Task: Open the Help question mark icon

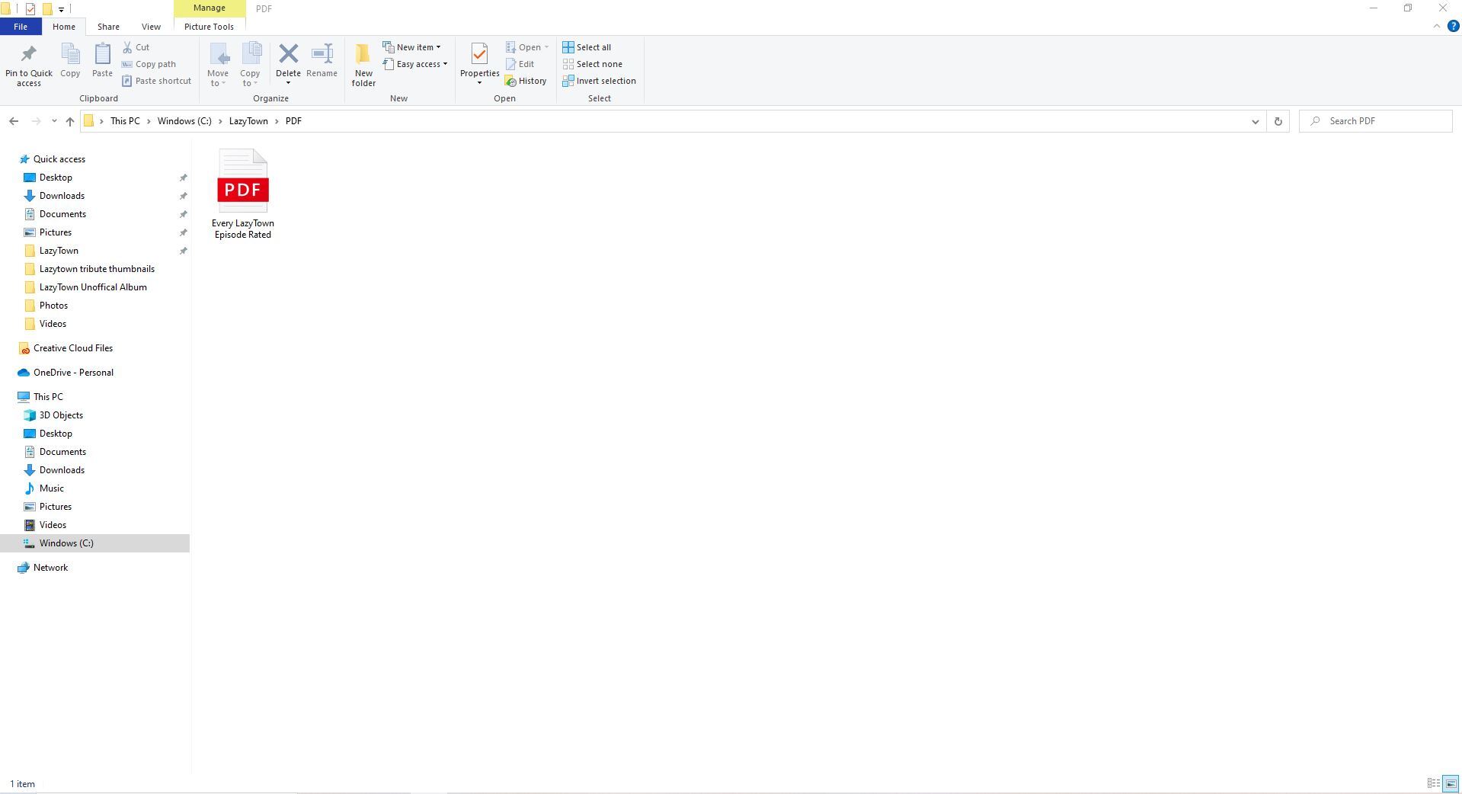Action: (x=1453, y=26)
